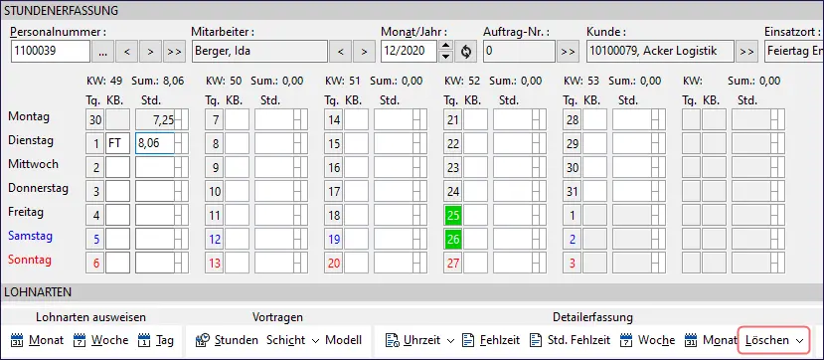Go to previous Personalnummer with < button
This screenshot has width=824, height=360.
(126, 52)
